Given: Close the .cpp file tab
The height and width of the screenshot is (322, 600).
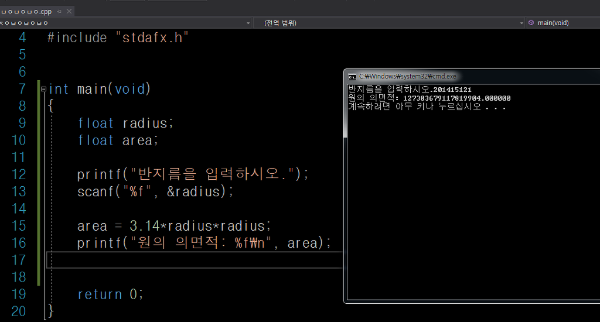Looking at the screenshot, I should tap(69, 12).
